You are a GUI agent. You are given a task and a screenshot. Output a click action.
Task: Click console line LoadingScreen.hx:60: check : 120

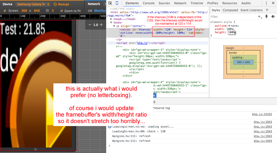pyautogui.click(x=139, y=131)
